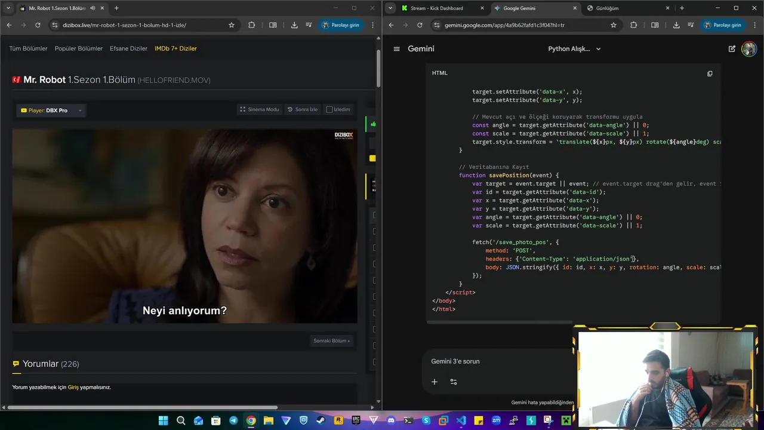
Task: Open Gemini tools sliders icon
Action: (454, 382)
